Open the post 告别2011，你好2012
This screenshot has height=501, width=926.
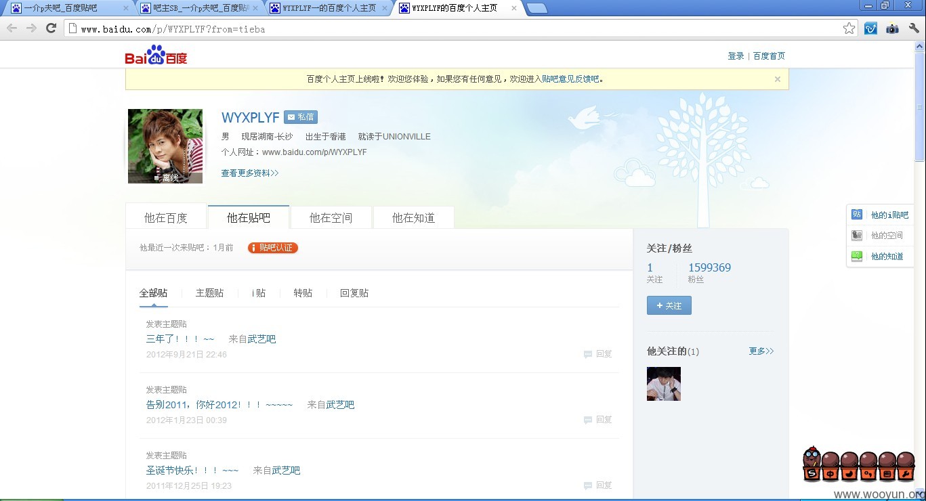click(219, 405)
